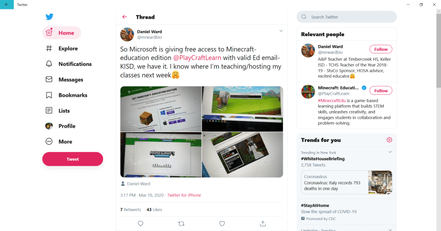441x231 pixels.
Task: Reply to Daniel Ward's tweet
Action: click(141, 224)
